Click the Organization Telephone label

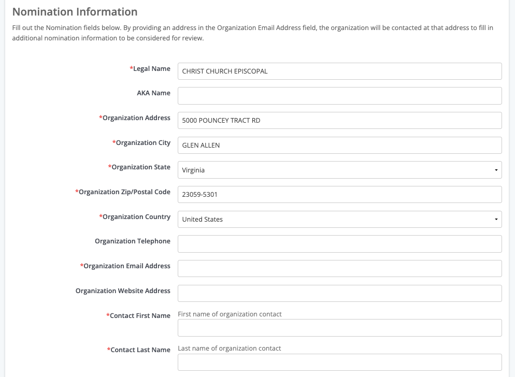tap(133, 241)
